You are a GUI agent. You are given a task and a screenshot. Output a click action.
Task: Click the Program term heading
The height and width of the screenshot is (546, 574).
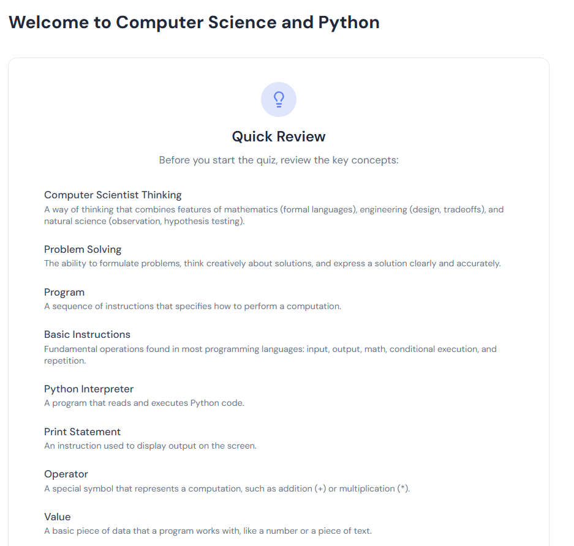click(64, 293)
